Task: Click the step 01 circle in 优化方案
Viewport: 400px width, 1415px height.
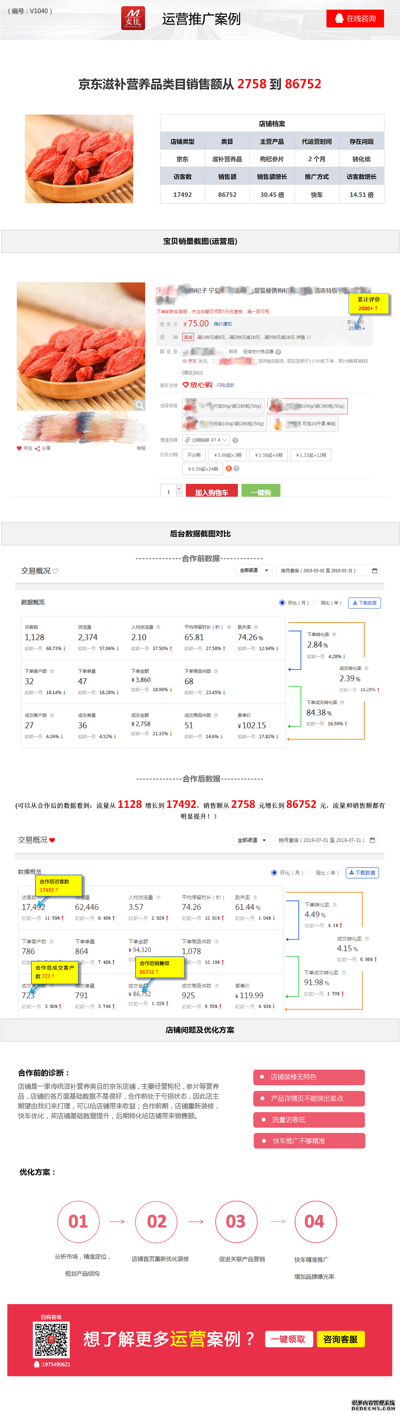Action: tap(78, 1221)
